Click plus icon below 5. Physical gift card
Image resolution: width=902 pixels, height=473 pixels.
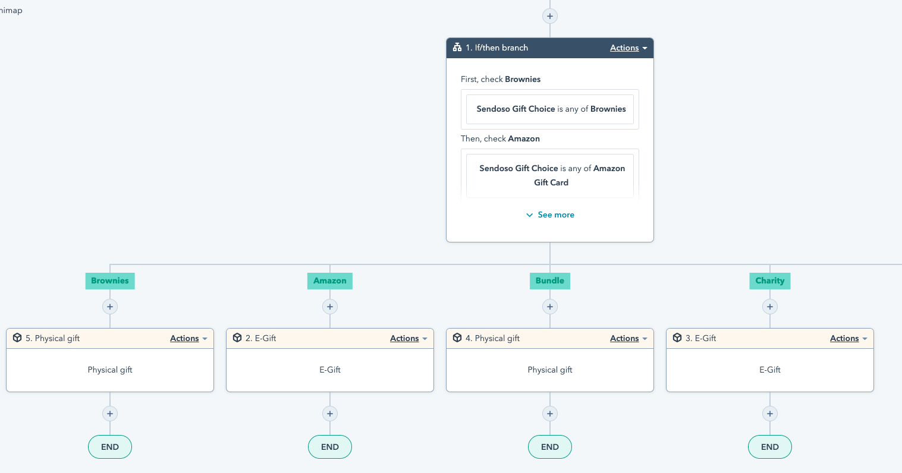click(x=110, y=414)
